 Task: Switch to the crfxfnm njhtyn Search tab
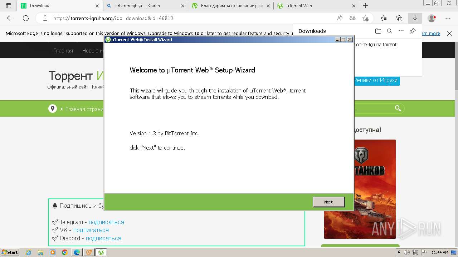click(145, 6)
